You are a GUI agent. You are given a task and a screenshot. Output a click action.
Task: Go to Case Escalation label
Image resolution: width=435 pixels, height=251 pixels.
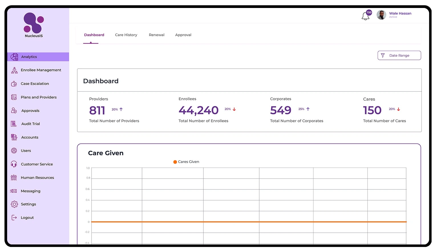[35, 83]
